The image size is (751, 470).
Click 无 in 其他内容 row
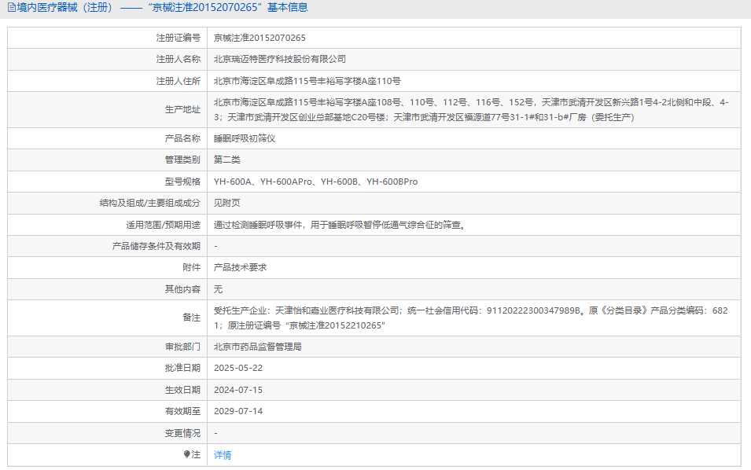tap(218, 289)
